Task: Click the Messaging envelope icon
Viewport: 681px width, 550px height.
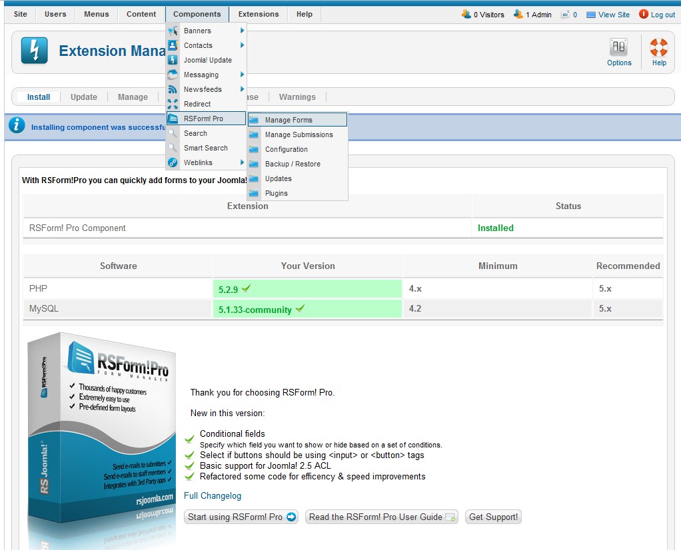Action: click(x=173, y=75)
